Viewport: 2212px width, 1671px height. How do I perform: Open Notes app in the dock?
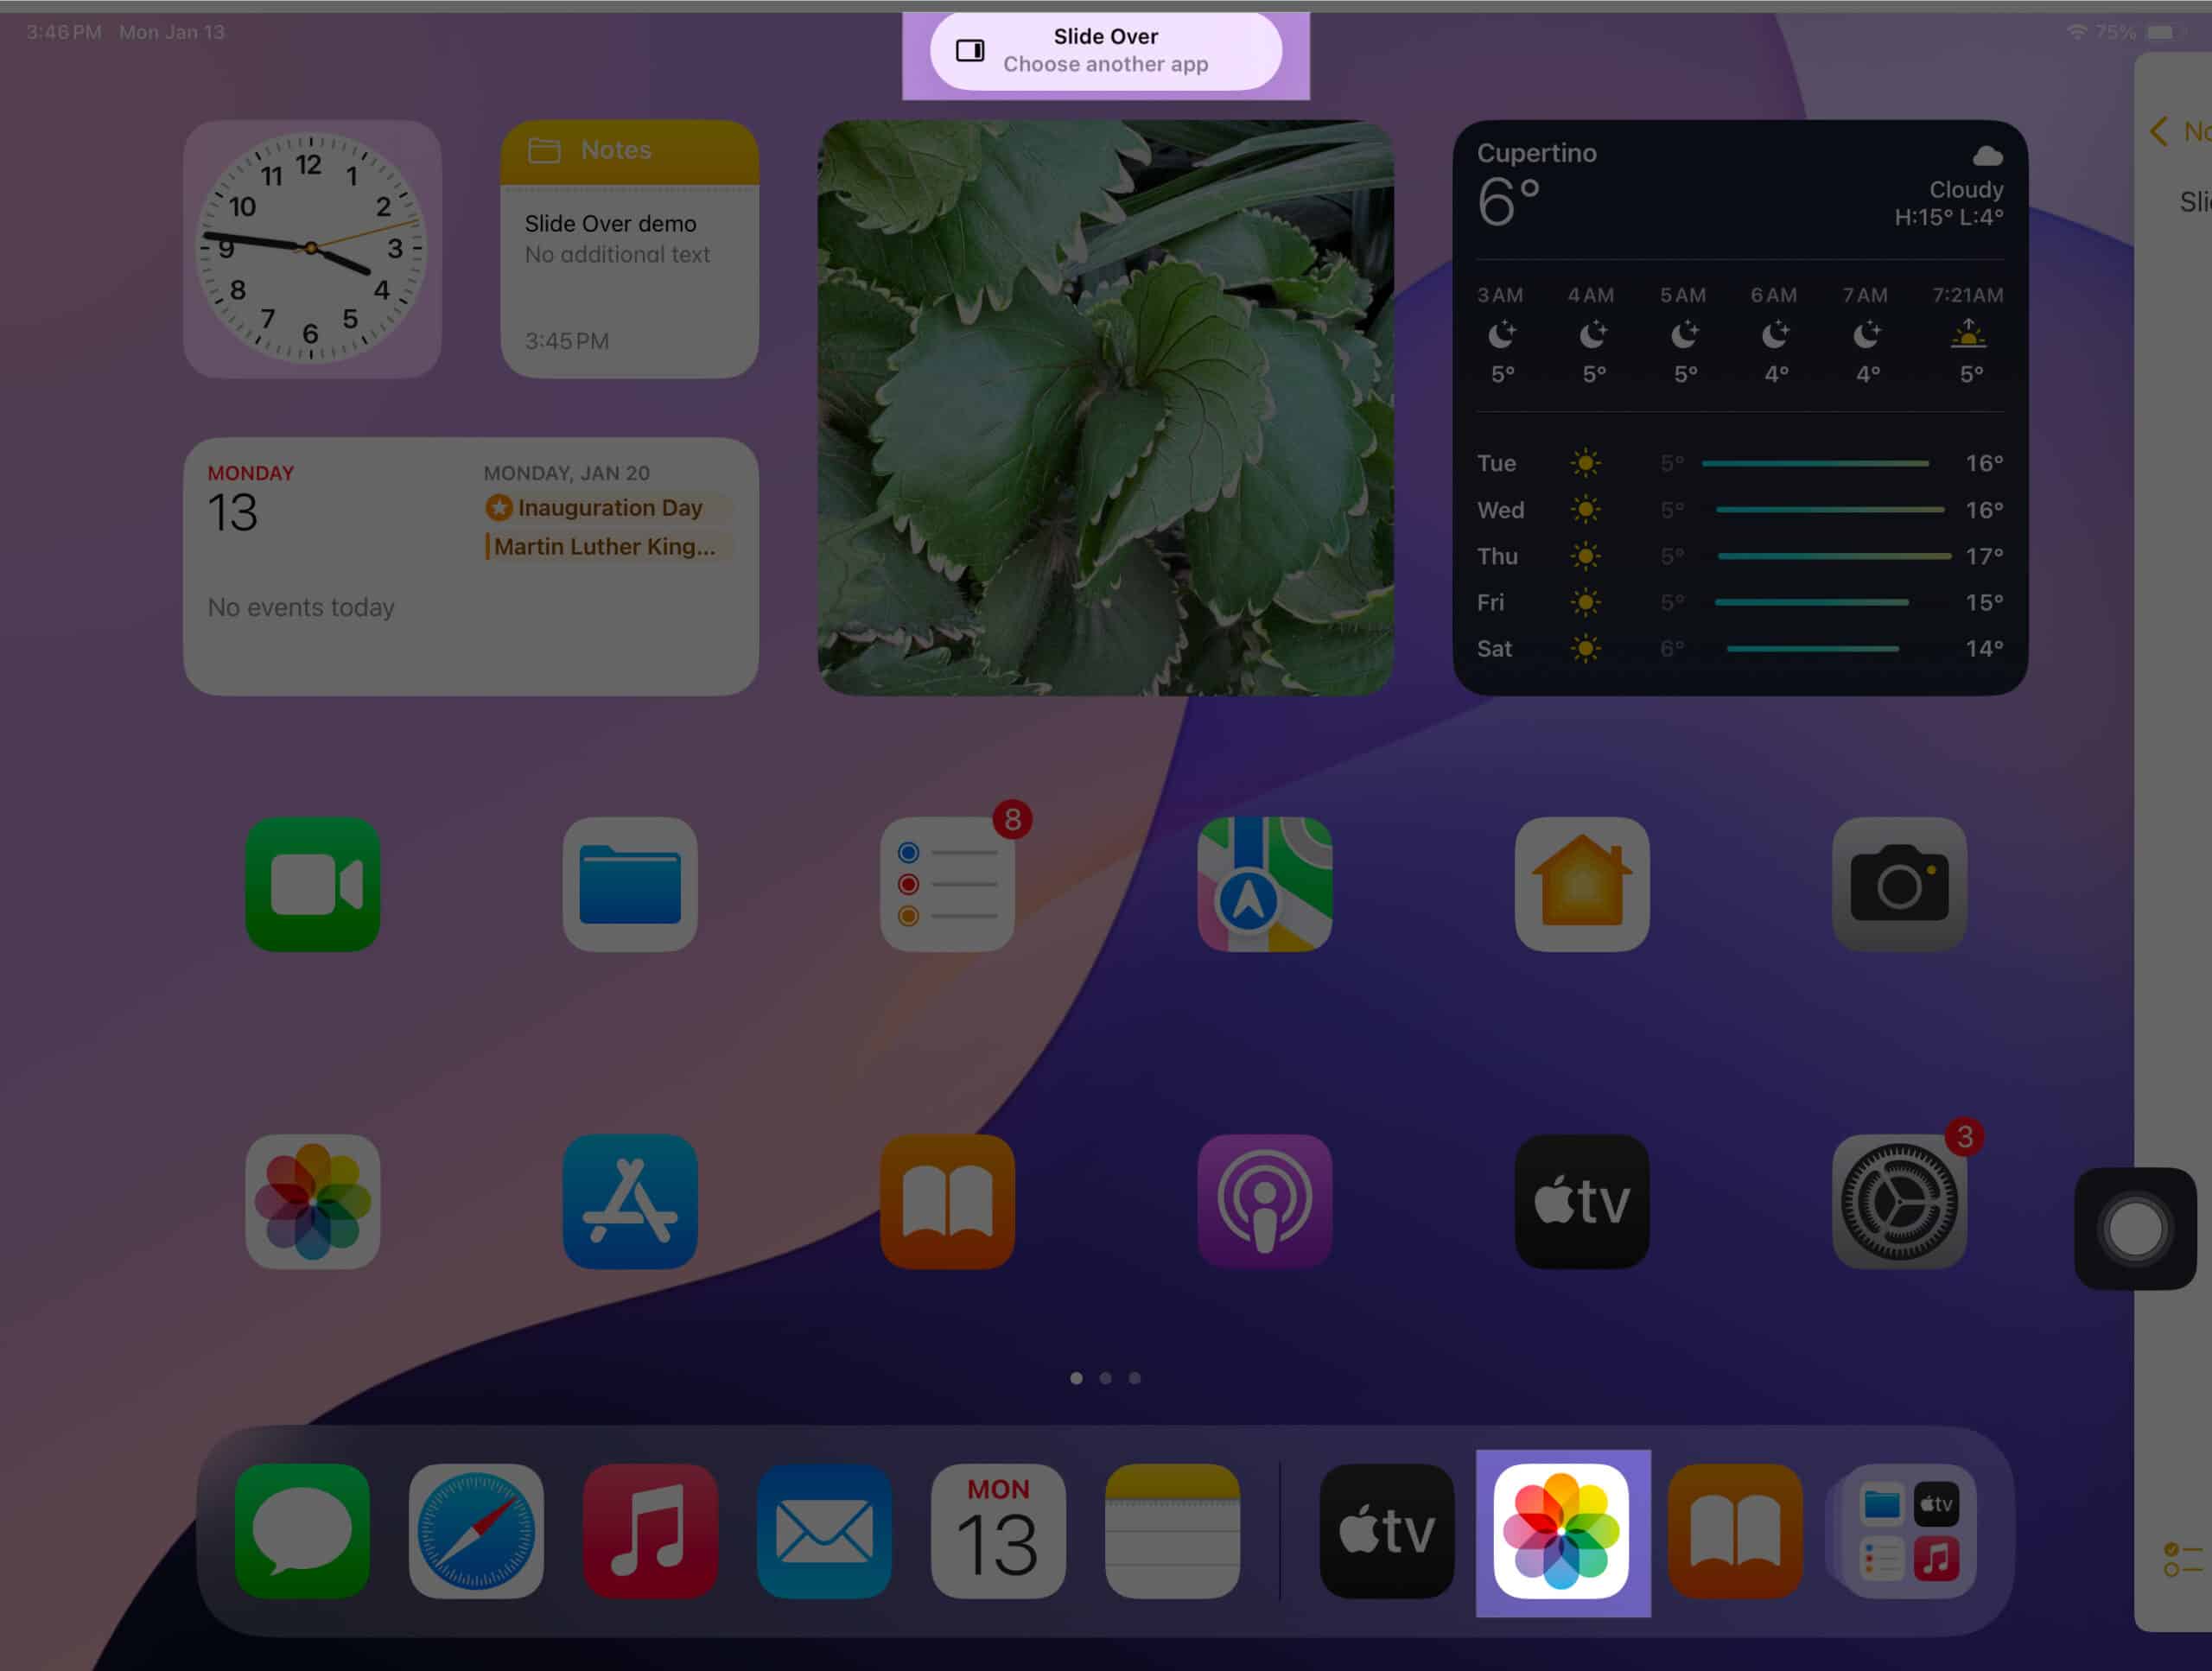1172,1531
